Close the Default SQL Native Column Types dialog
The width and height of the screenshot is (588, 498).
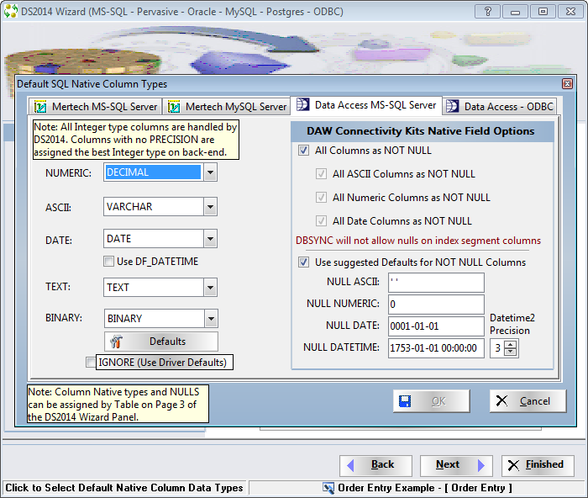568,84
